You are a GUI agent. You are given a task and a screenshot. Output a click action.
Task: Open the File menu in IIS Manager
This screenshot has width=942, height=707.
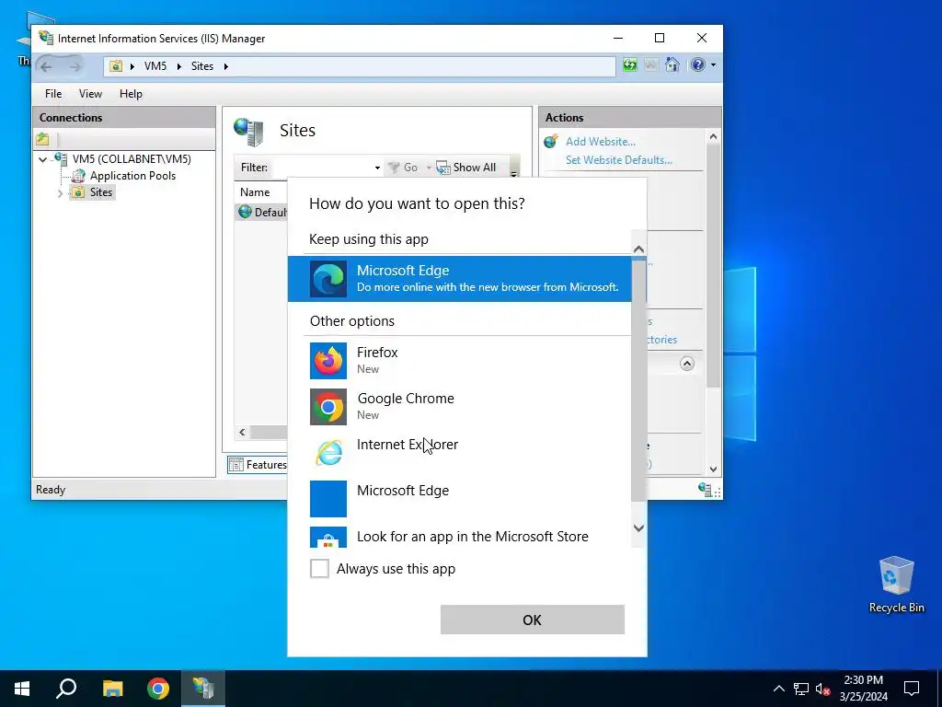[52, 94]
